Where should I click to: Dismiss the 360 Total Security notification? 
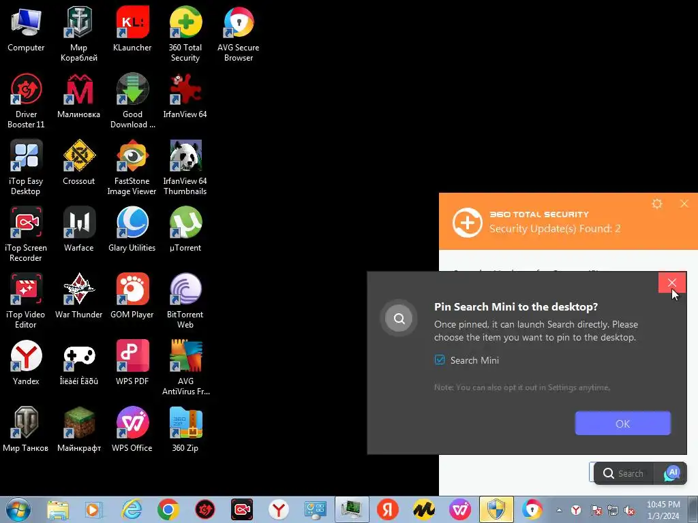pos(684,204)
